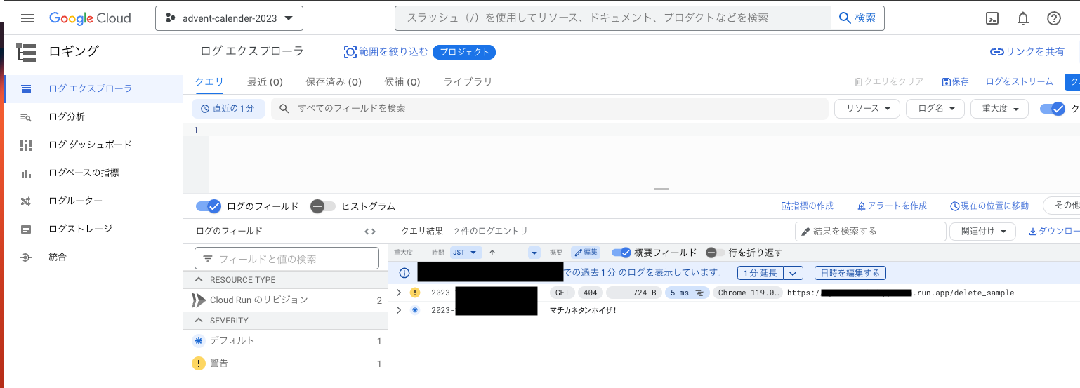Toggle the ヒストグラム switch
The height and width of the screenshot is (388, 1080).
coord(323,206)
